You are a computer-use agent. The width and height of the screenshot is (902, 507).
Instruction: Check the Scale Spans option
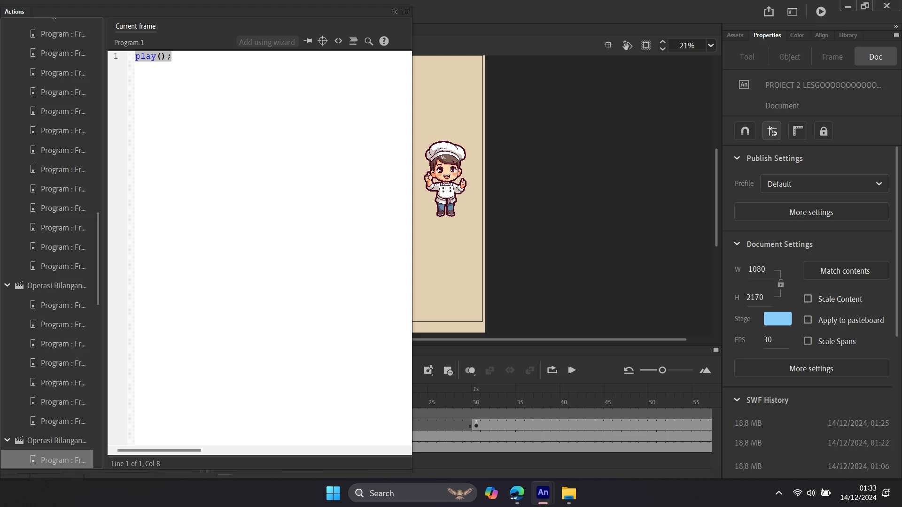(808, 341)
